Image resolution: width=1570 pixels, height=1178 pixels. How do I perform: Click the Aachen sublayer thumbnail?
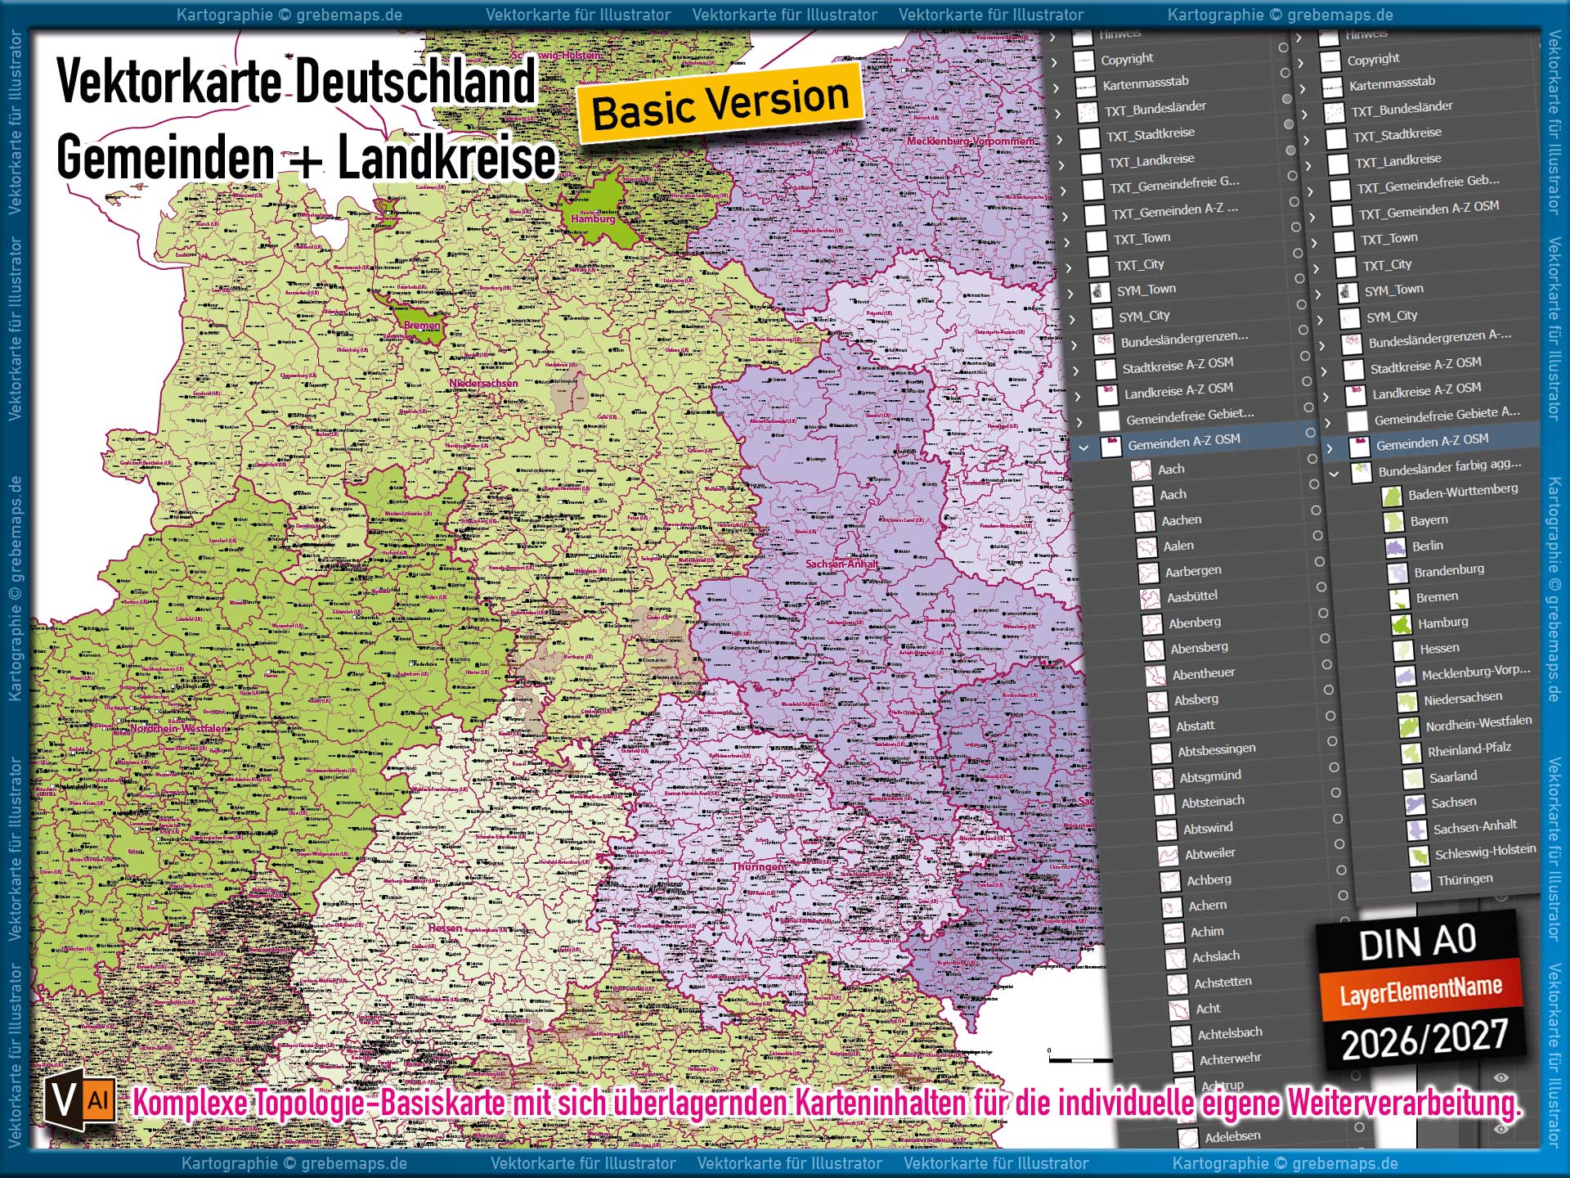[x=1144, y=522]
